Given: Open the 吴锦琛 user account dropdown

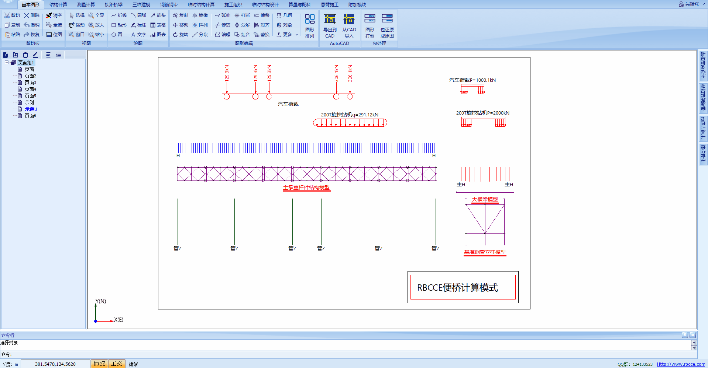Looking at the screenshot, I should 692,4.
